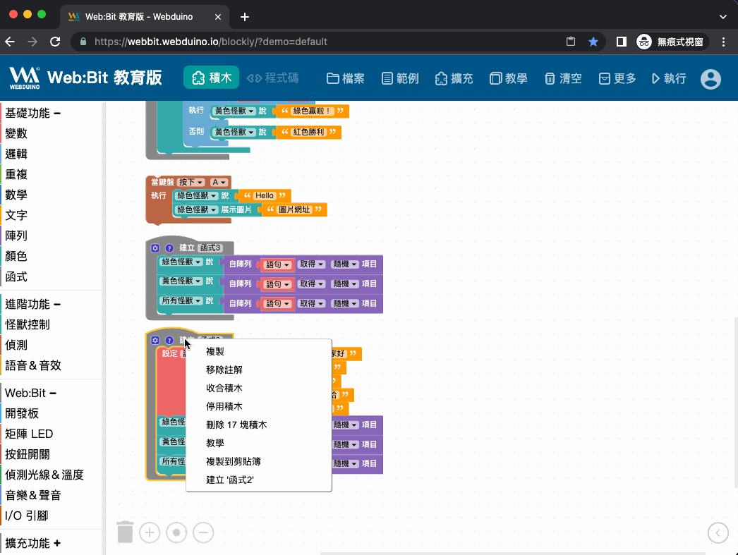Select 刪除 17 塊積木 in context menu

[236, 425]
